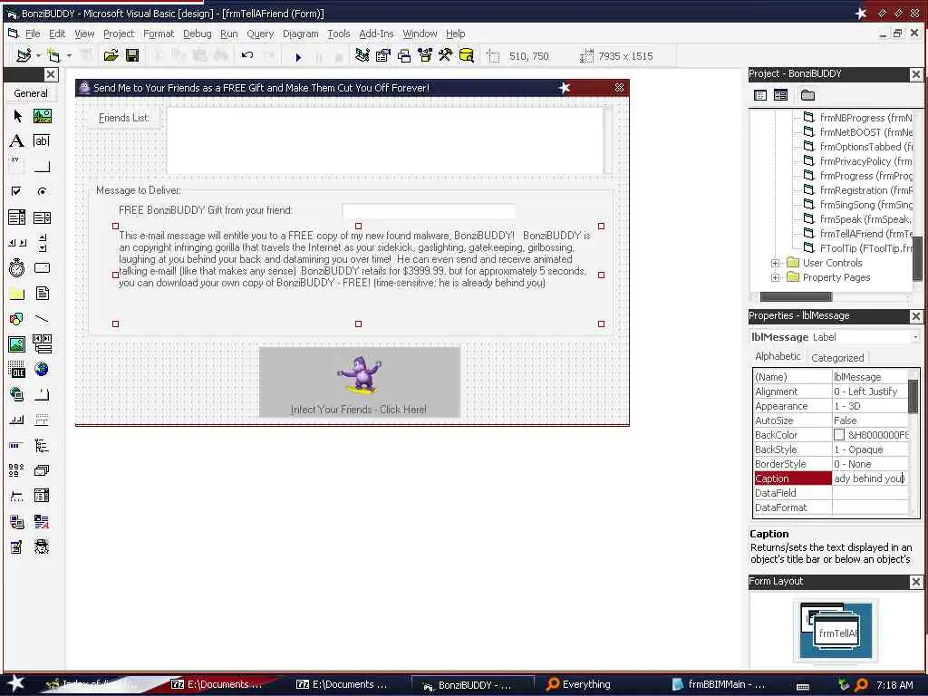Switch to the Categorized properties tab
Screen dimensions: 928x696
pos(837,357)
